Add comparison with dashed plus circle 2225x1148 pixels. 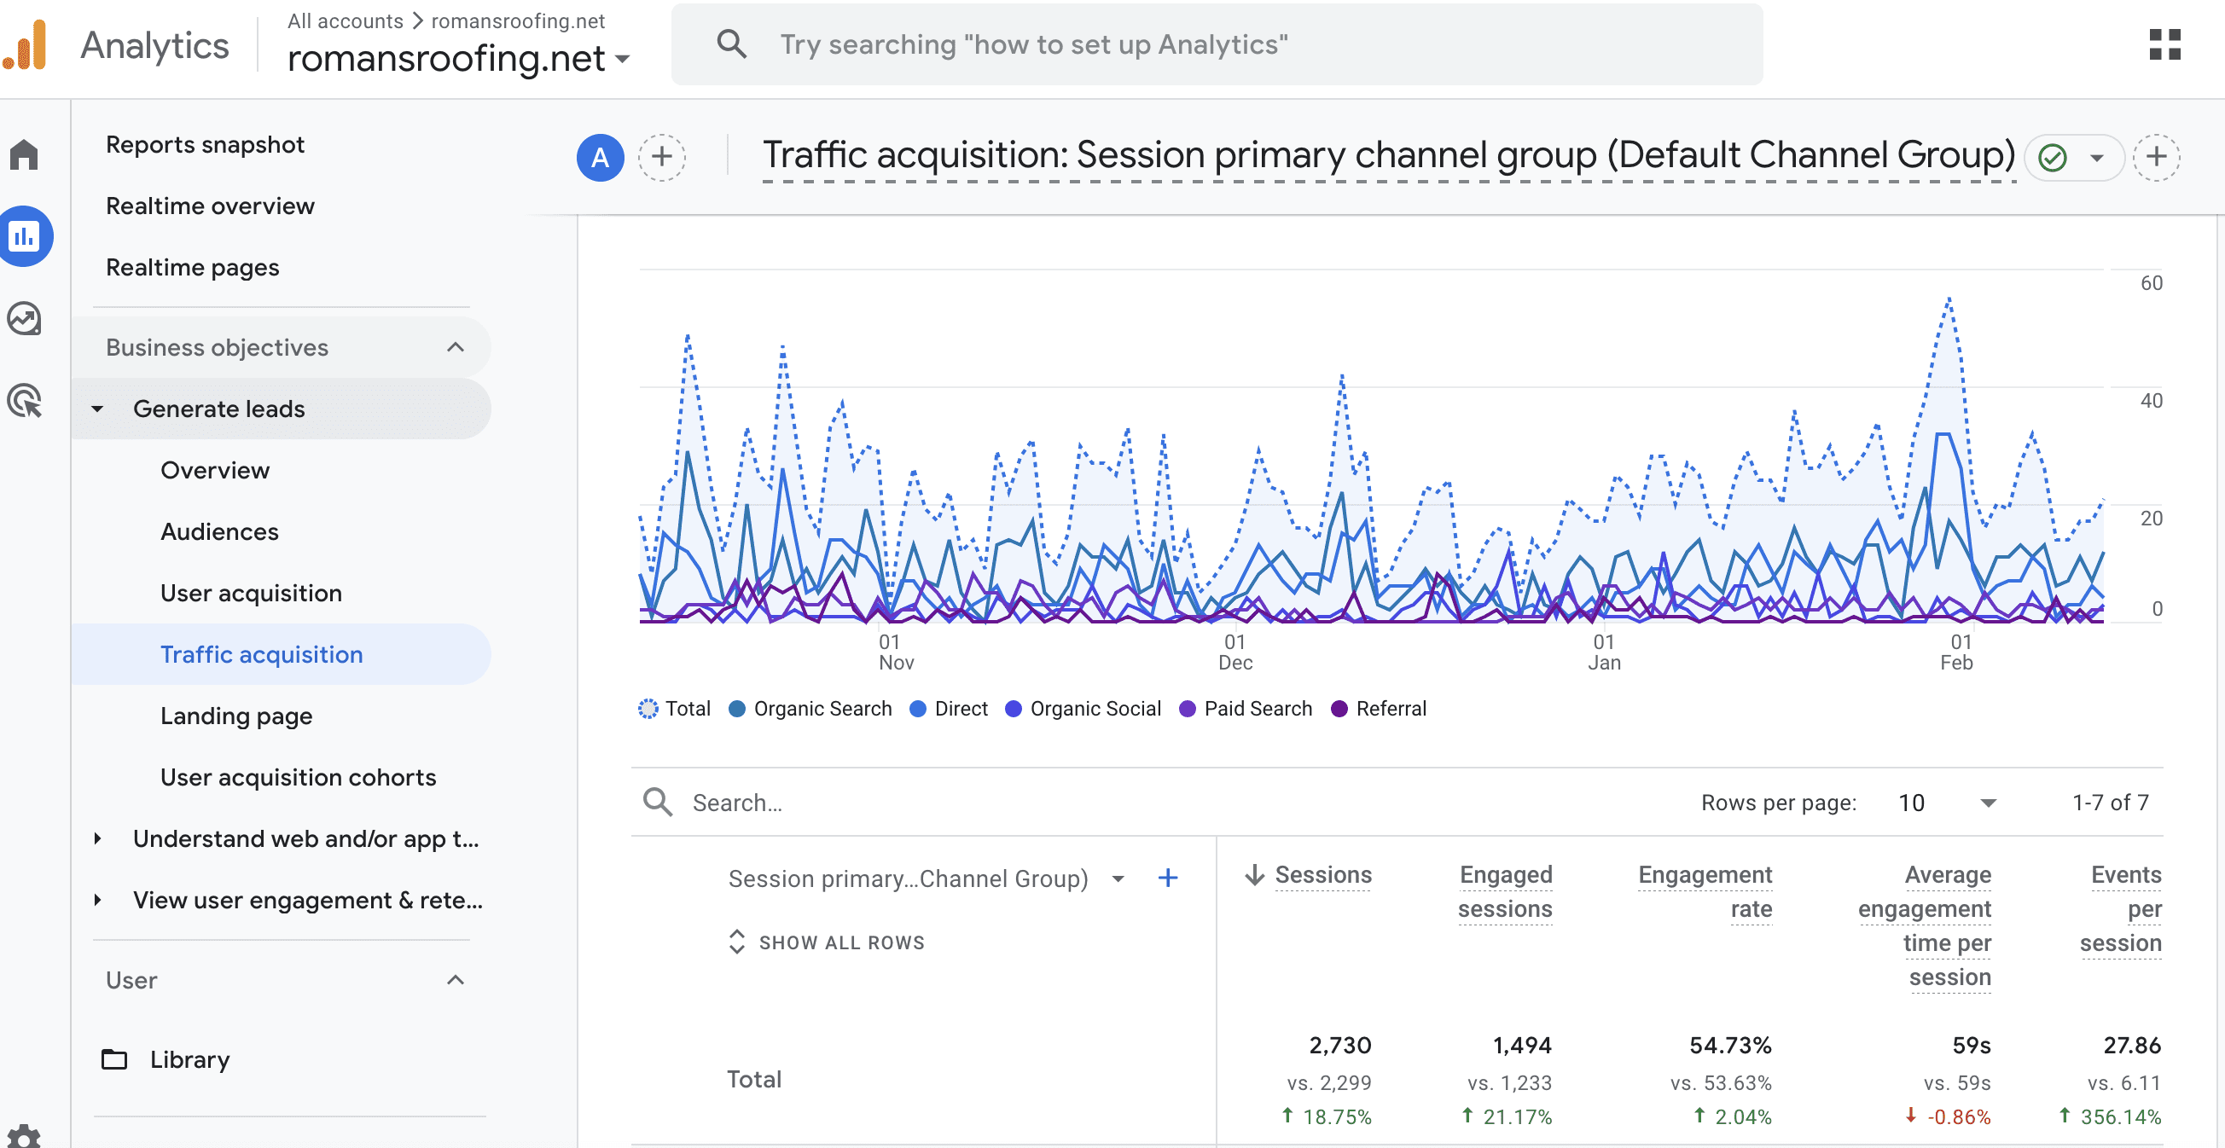click(x=663, y=157)
